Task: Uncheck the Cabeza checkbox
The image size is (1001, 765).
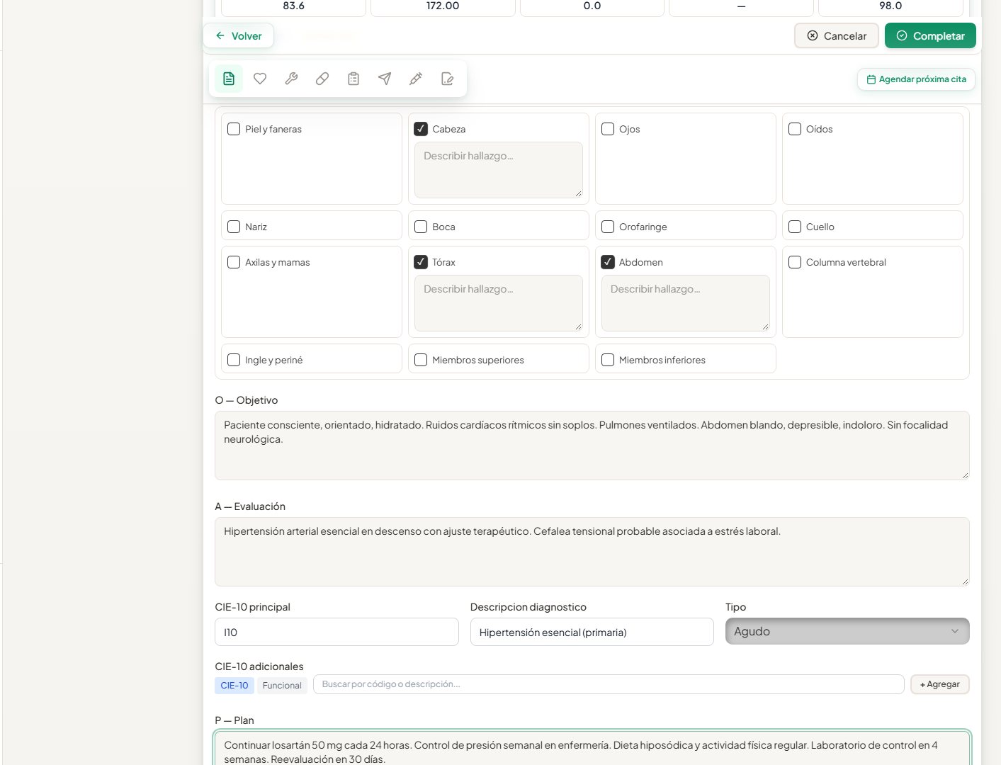Action: (x=421, y=129)
